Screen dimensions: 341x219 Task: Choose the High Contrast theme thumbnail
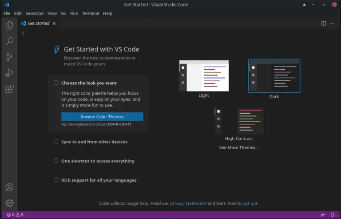[239, 121]
